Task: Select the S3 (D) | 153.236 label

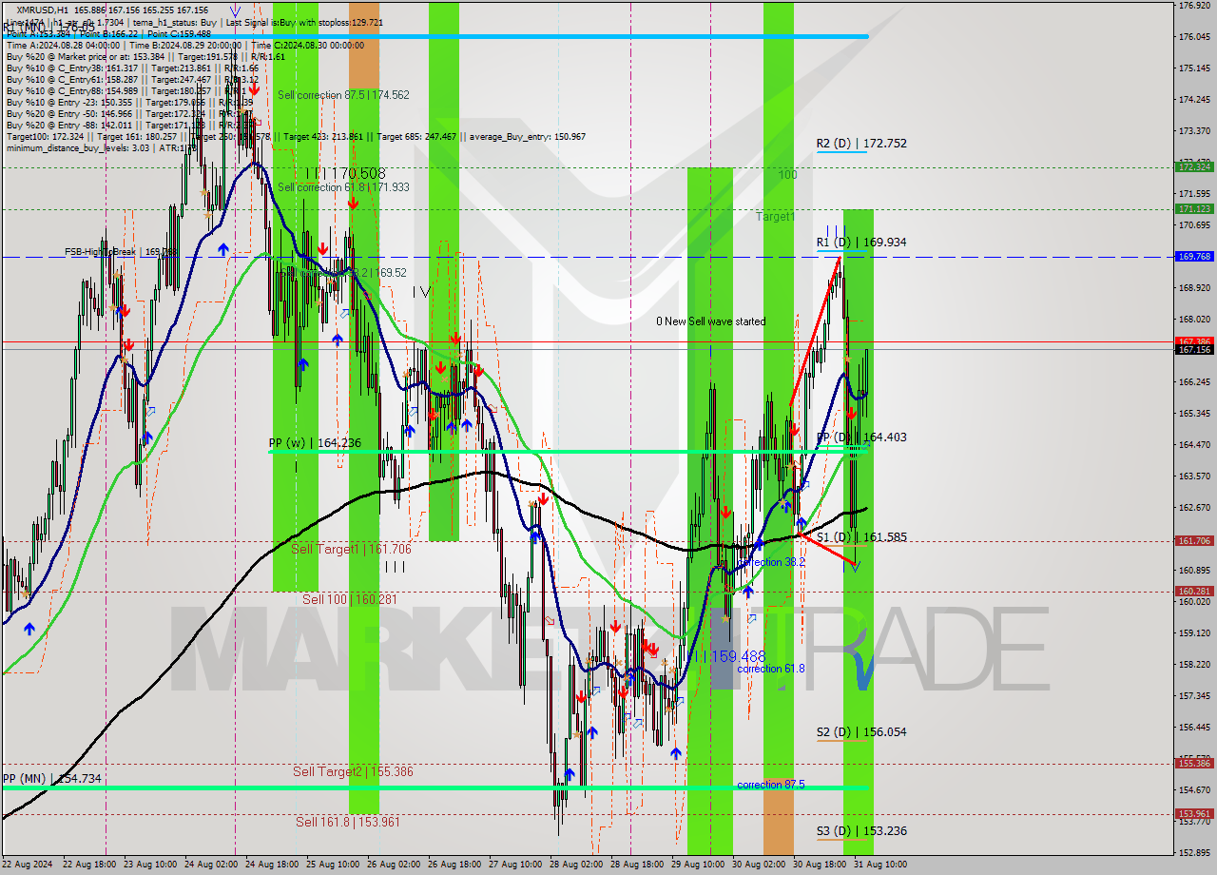Action: [x=861, y=831]
